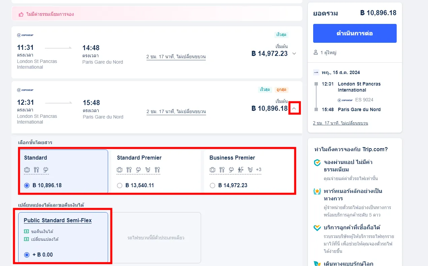
Task: Click the dining icon in the Standard card
Action: click(36, 170)
